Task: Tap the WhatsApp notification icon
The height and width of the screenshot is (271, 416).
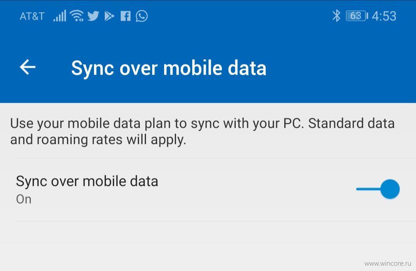Action: click(x=142, y=16)
